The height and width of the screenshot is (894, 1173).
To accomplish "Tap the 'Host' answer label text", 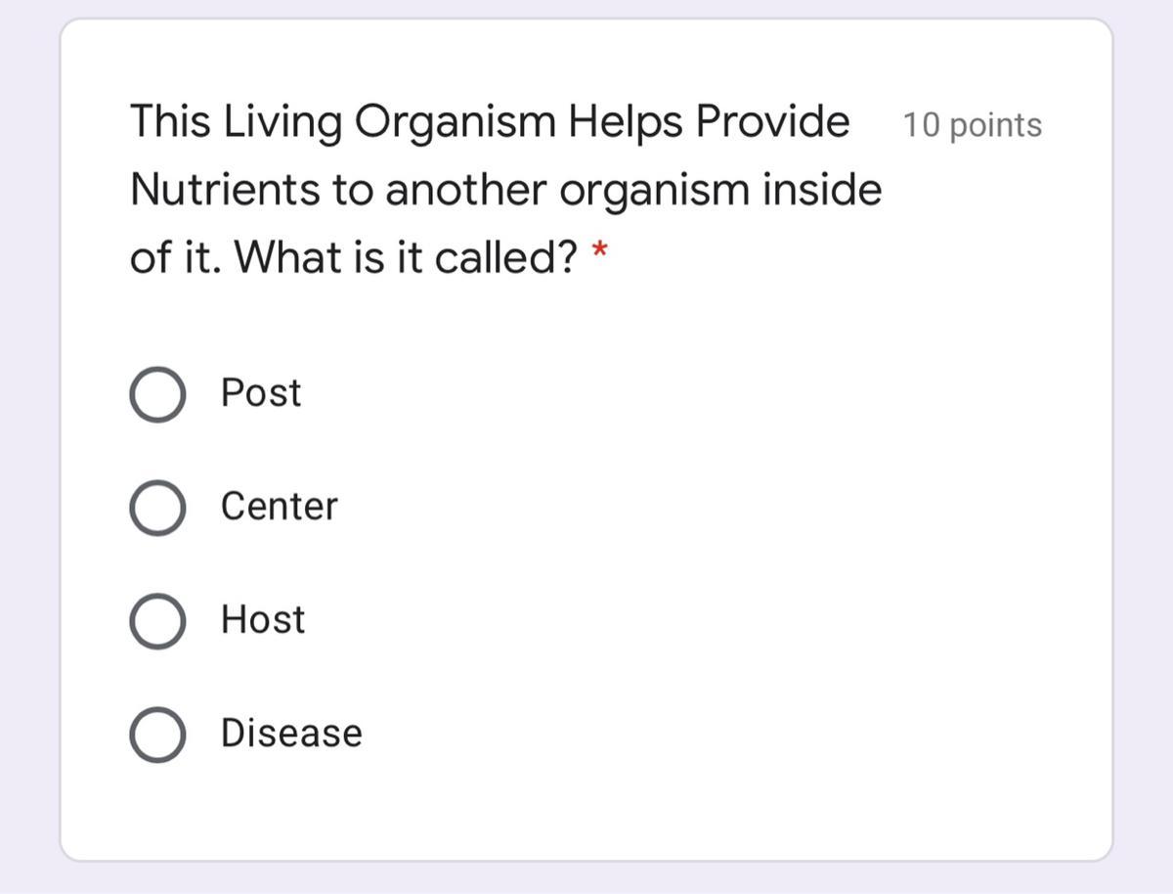I will click(x=262, y=620).
